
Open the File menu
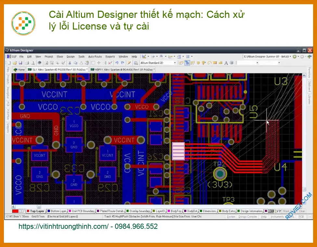(21, 57)
